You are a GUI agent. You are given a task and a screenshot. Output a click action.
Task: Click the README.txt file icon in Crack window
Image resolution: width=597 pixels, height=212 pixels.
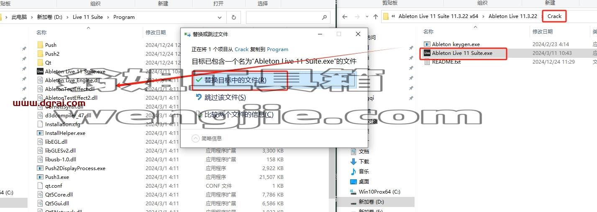(427, 62)
